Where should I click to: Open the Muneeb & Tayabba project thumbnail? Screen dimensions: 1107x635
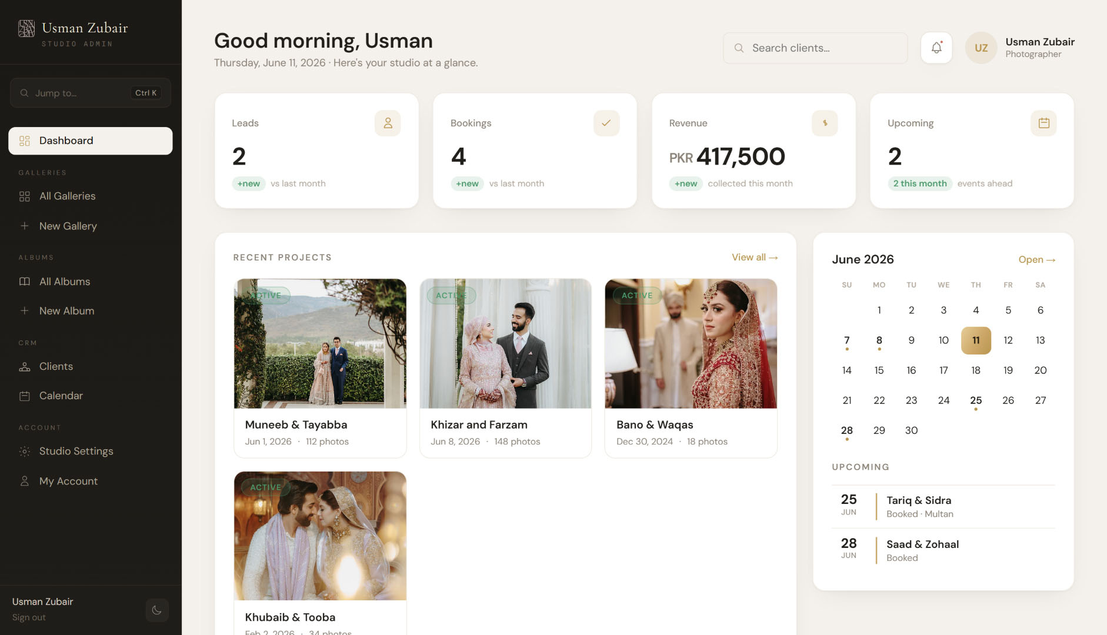(x=320, y=343)
